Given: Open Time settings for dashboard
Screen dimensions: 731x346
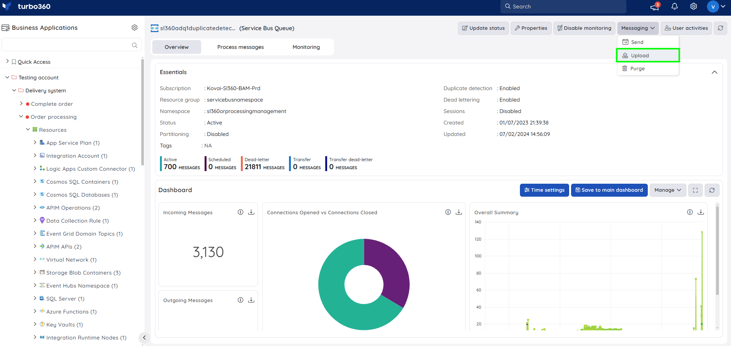Looking at the screenshot, I should tap(544, 190).
